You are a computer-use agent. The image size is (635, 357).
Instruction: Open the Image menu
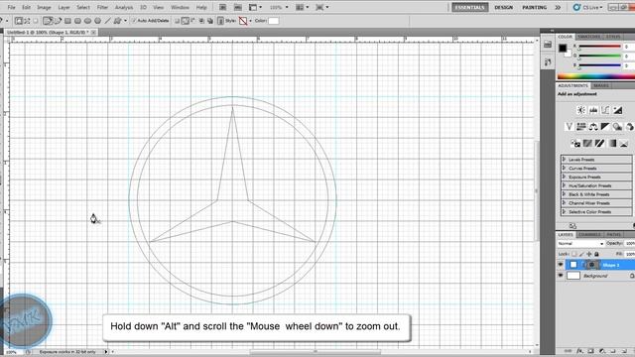pyautogui.click(x=44, y=7)
